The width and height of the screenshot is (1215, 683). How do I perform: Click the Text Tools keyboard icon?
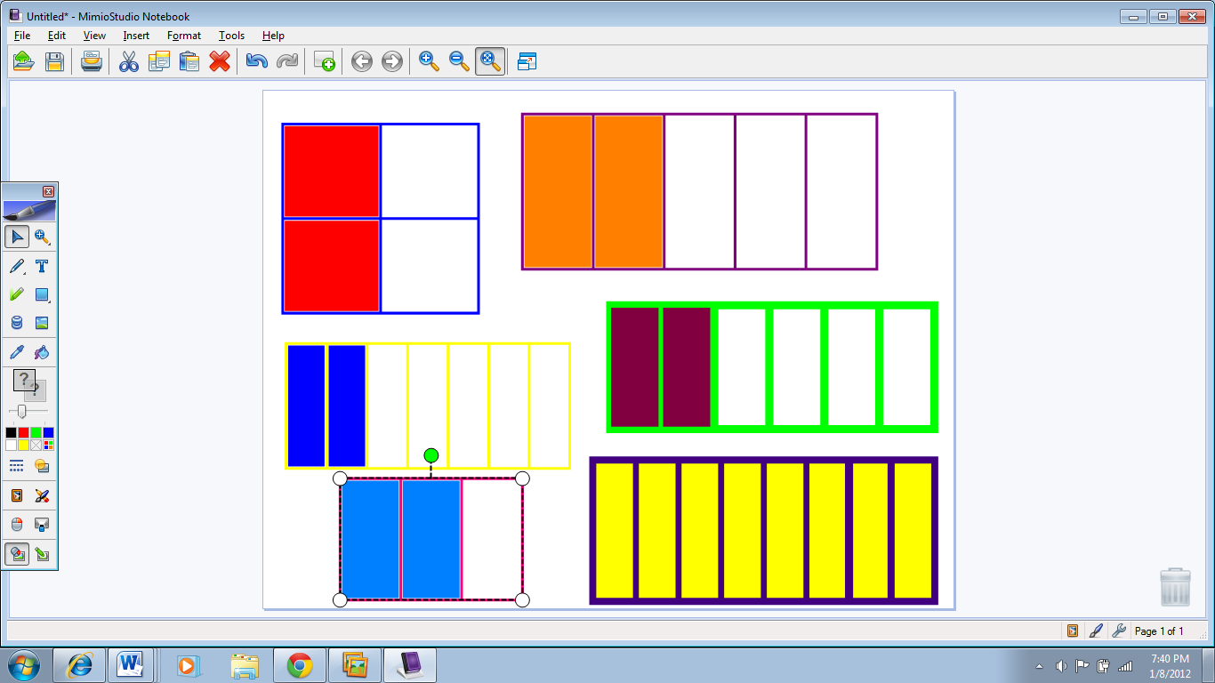click(x=42, y=525)
